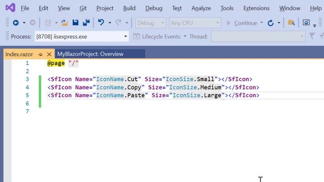Viewport: 324px width, 182px height.
Task: Click the Redo arrow icon
Action: pyautogui.click(x=118, y=22)
